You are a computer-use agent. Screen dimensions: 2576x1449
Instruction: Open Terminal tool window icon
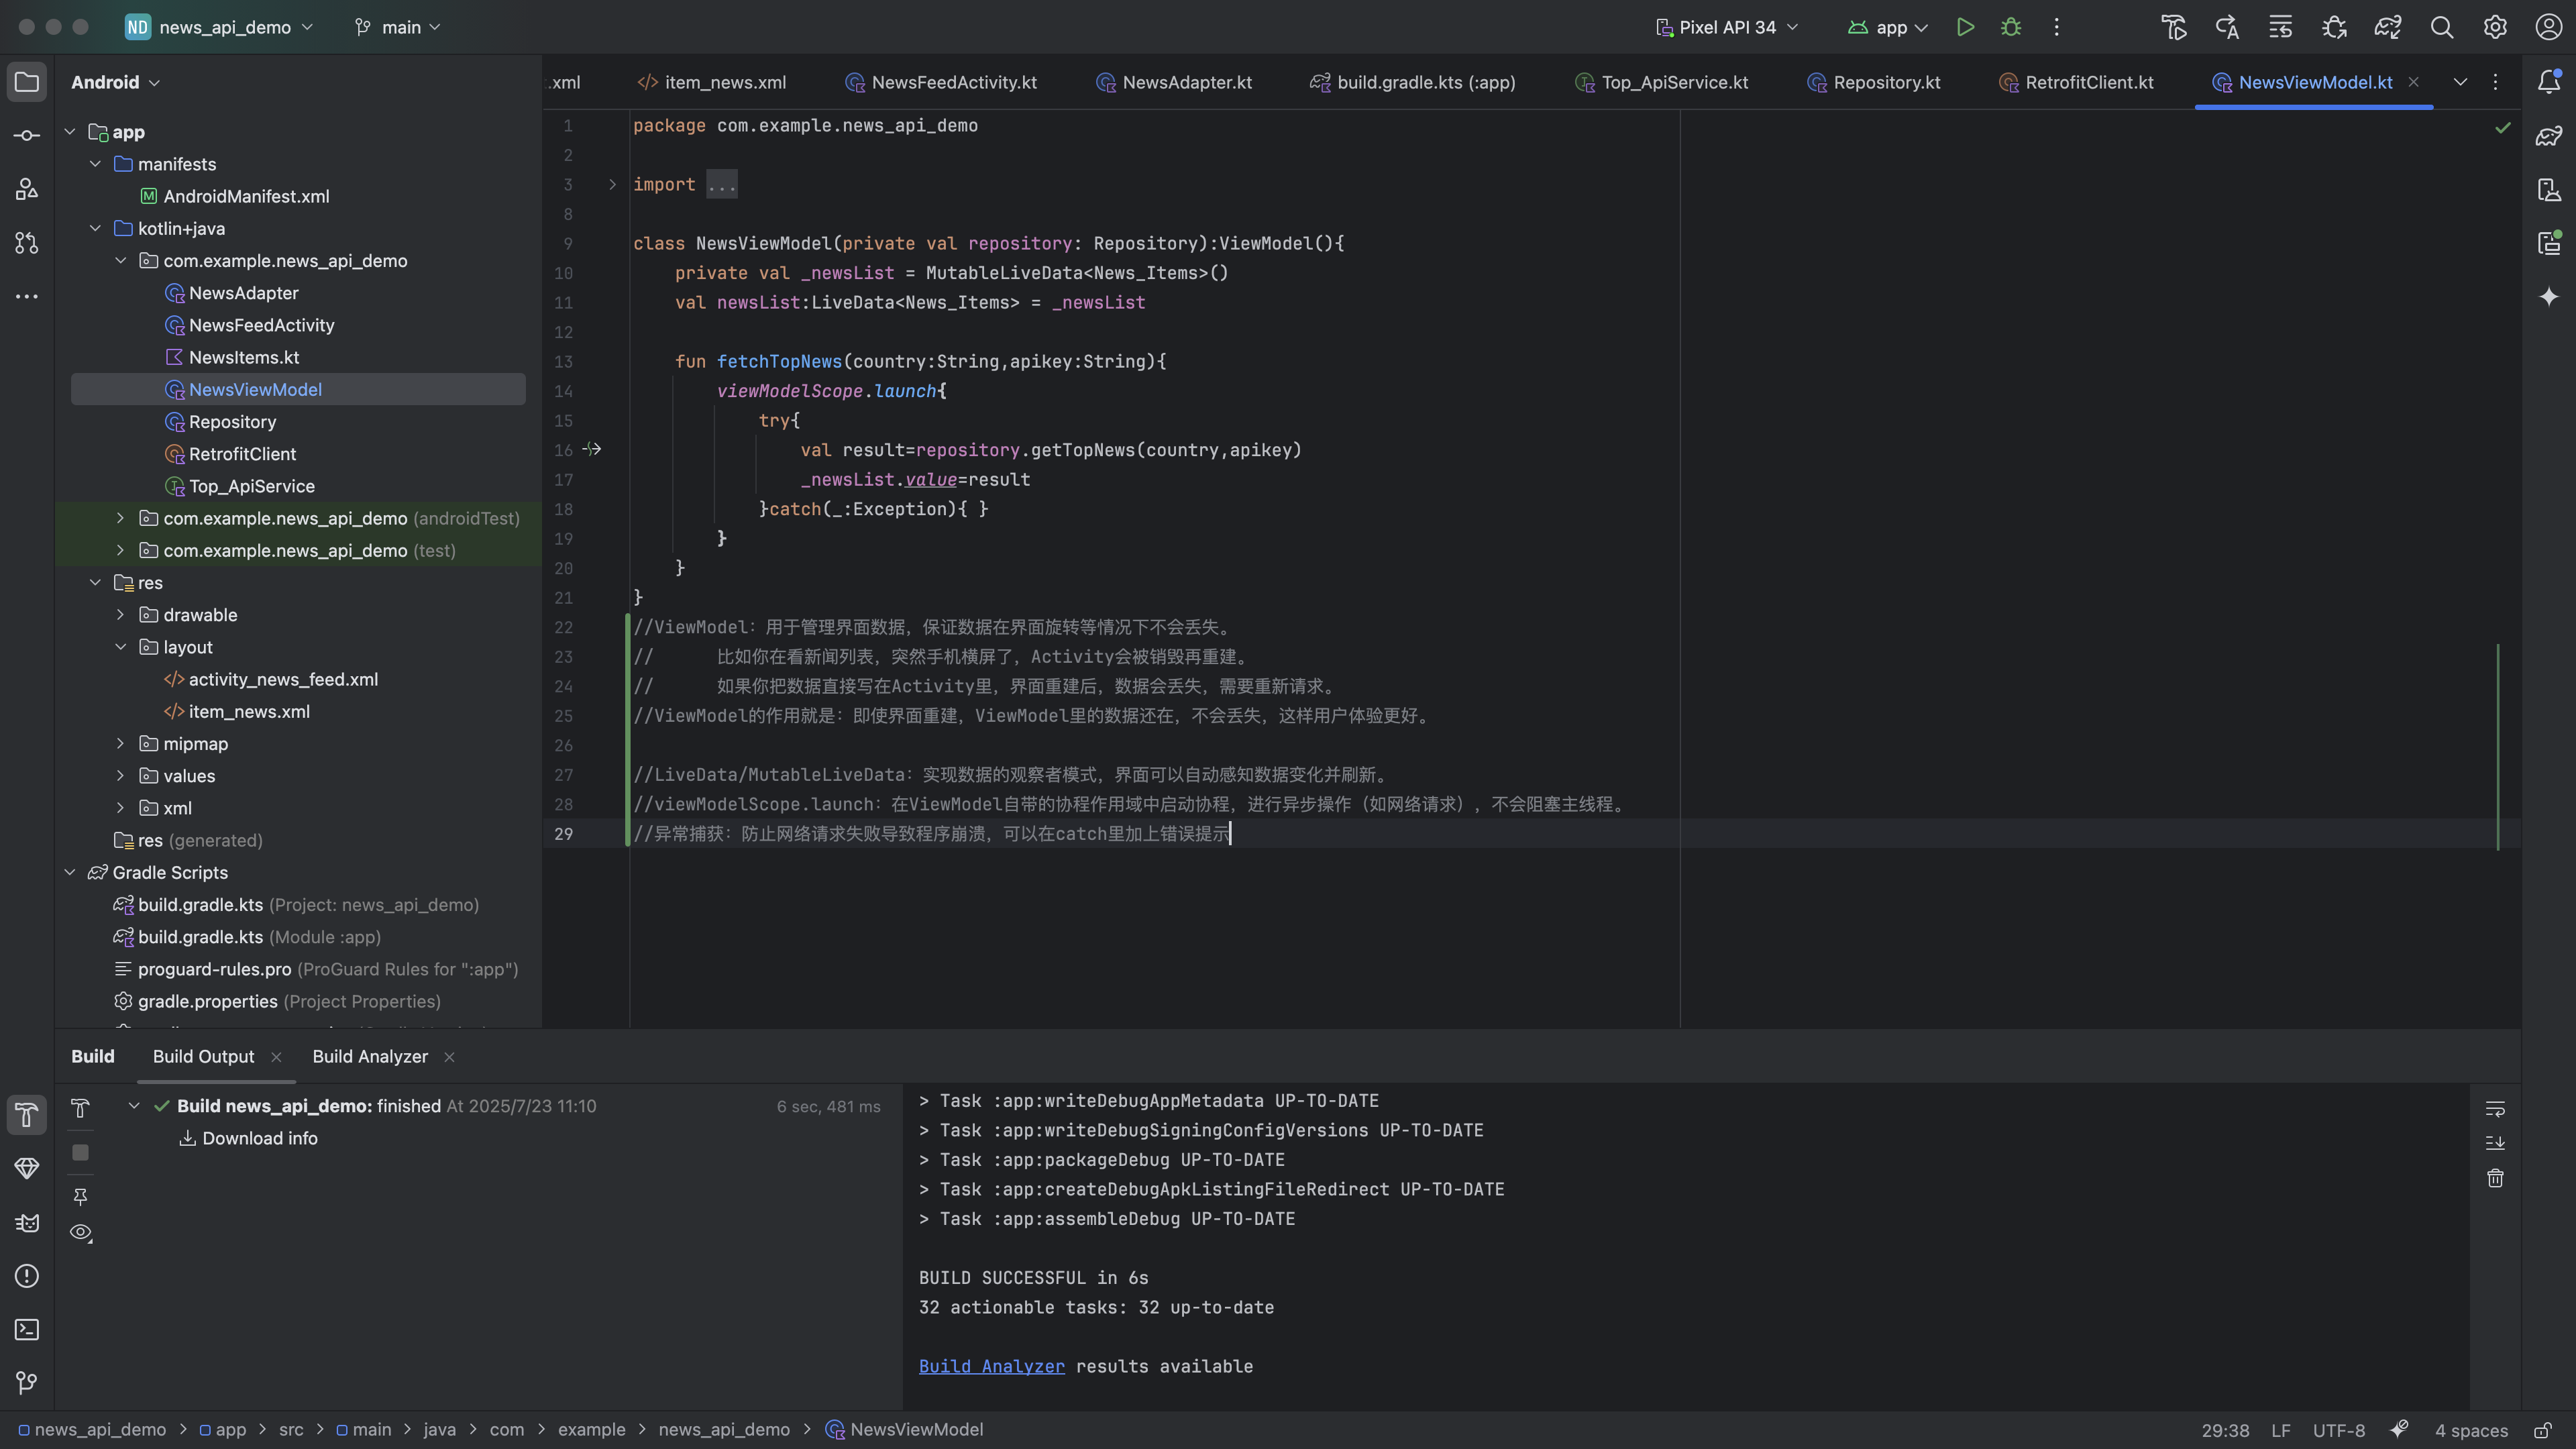27,1330
